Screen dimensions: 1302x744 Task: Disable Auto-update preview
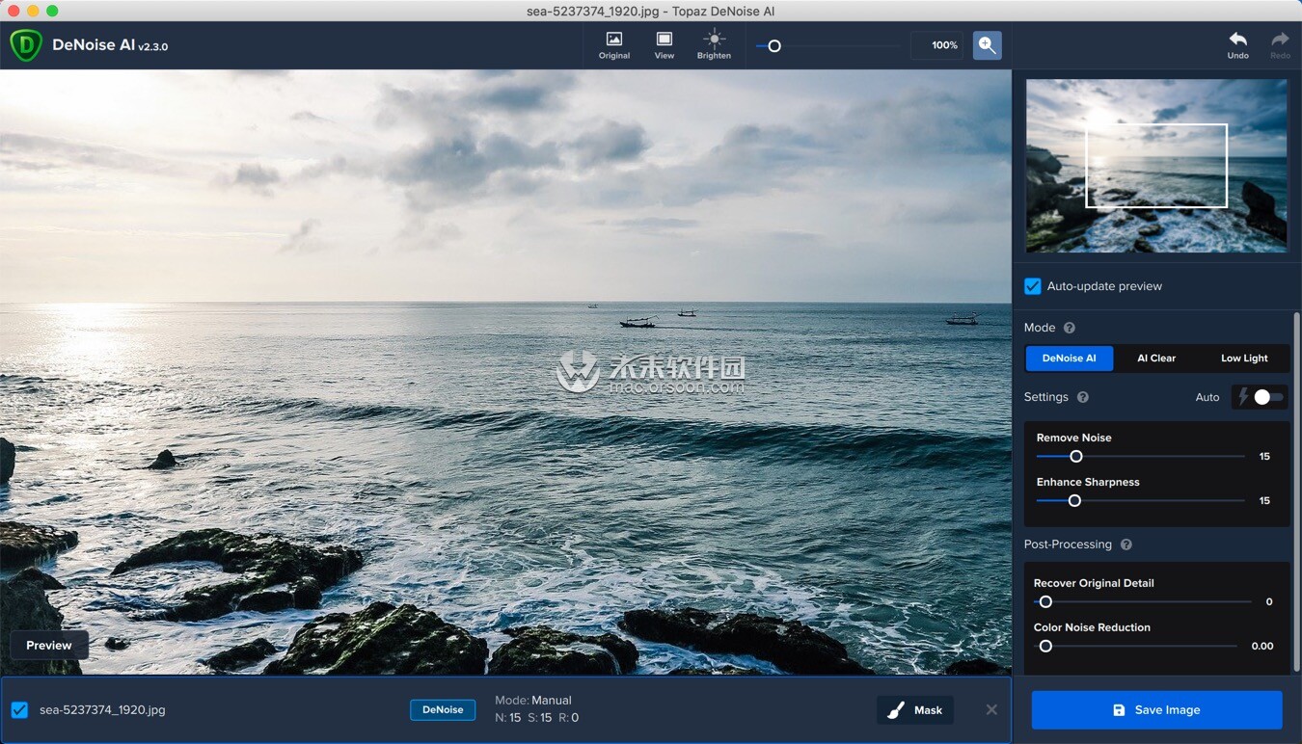coord(1032,285)
